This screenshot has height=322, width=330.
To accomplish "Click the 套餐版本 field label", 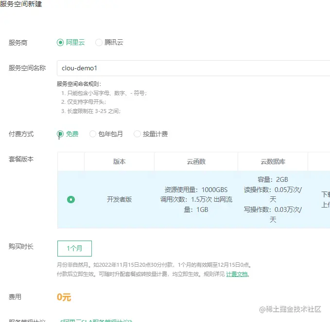I will pyautogui.click(x=21, y=159).
